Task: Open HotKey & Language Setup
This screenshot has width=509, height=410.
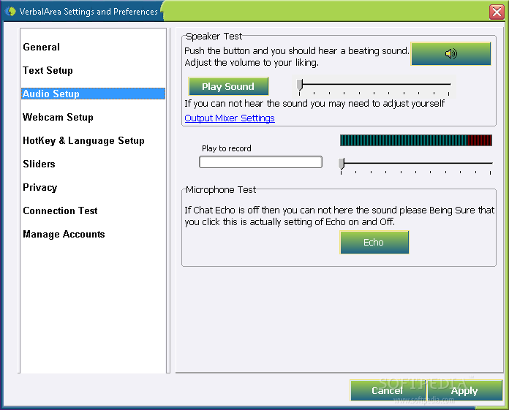Action: [x=83, y=140]
